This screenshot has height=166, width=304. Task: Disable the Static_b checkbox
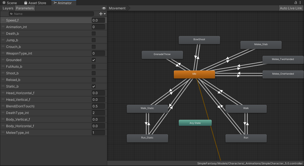click(x=94, y=86)
